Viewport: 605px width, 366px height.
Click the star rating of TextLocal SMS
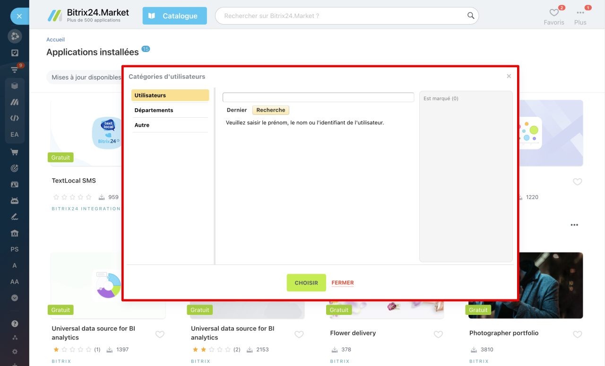(72, 197)
